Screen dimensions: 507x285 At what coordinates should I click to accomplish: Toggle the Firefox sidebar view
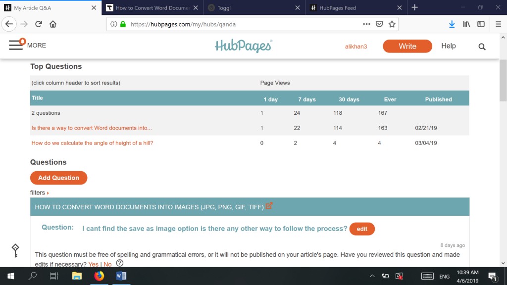pyautogui.click(x=481, y=24)
